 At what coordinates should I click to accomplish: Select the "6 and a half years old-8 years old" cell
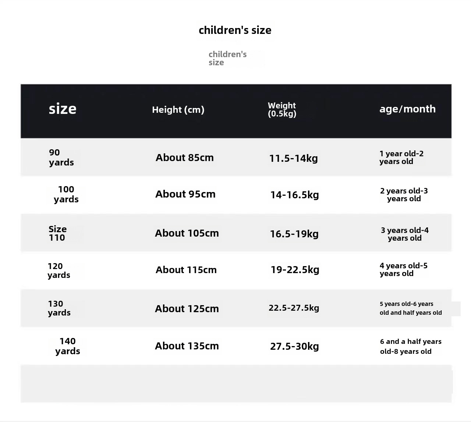(x=411, y=346)
